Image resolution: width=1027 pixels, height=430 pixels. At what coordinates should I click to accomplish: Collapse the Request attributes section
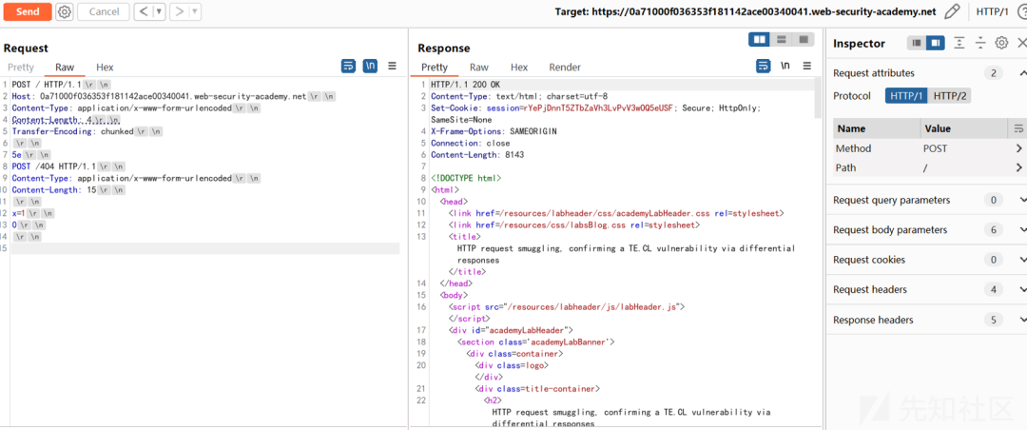(x=1022, y=72)
